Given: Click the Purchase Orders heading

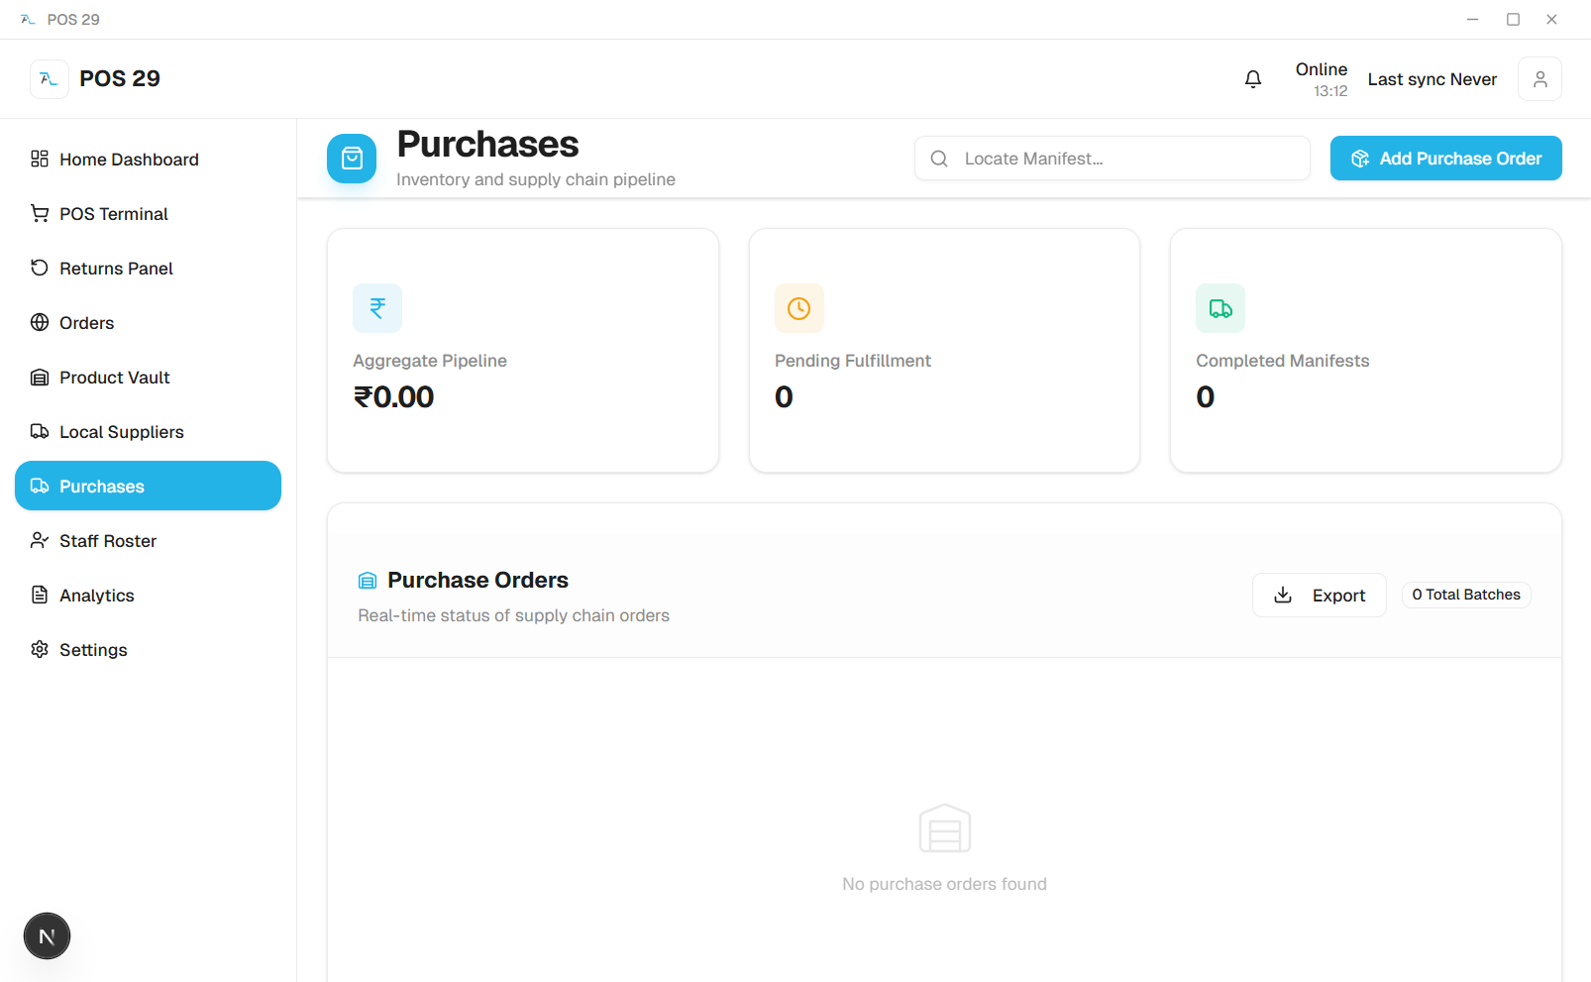Looking at the screenshot, I should pyautogui.click(x=477, y=580).
